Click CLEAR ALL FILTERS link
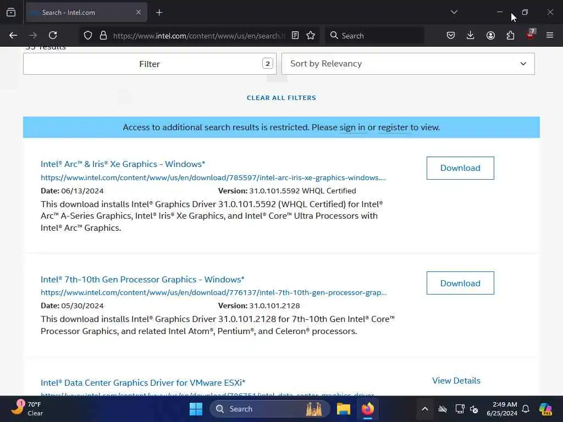The width and height of the screenshot is (563, 422). click(x=281, y=98)
